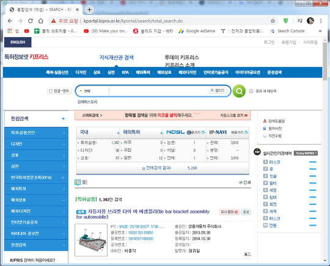Select the 투데이 키프리스 top tab
Viewport: 330px width, 266px height.
(x=182, y=57)
